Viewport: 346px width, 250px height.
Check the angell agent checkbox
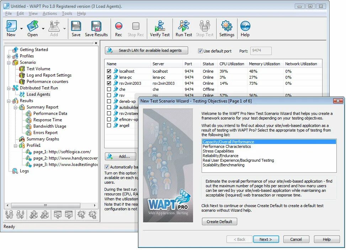[x=109, y=125]
